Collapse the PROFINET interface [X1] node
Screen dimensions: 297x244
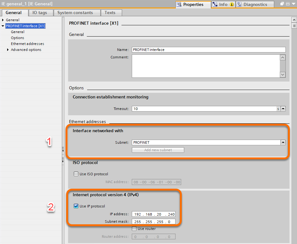coord(3,26)
